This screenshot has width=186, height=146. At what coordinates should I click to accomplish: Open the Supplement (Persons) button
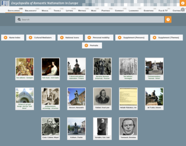click(132, 38)
